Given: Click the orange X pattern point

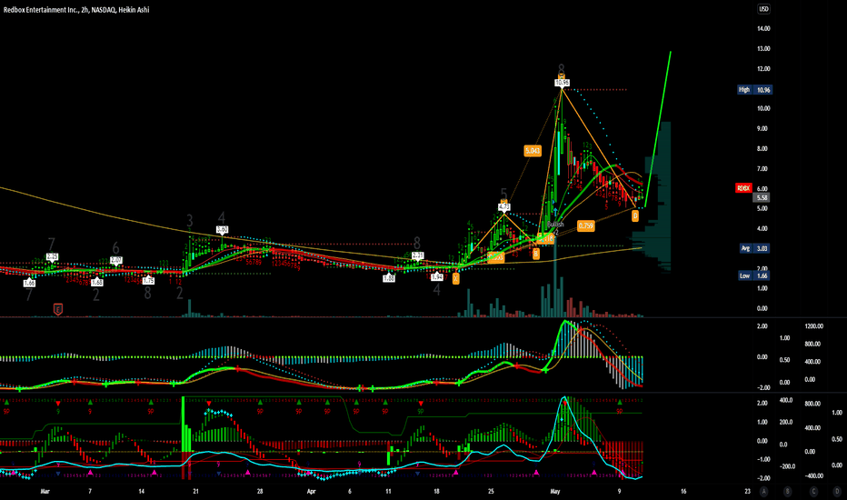Looking at the screenshot, I should [456, 278].
